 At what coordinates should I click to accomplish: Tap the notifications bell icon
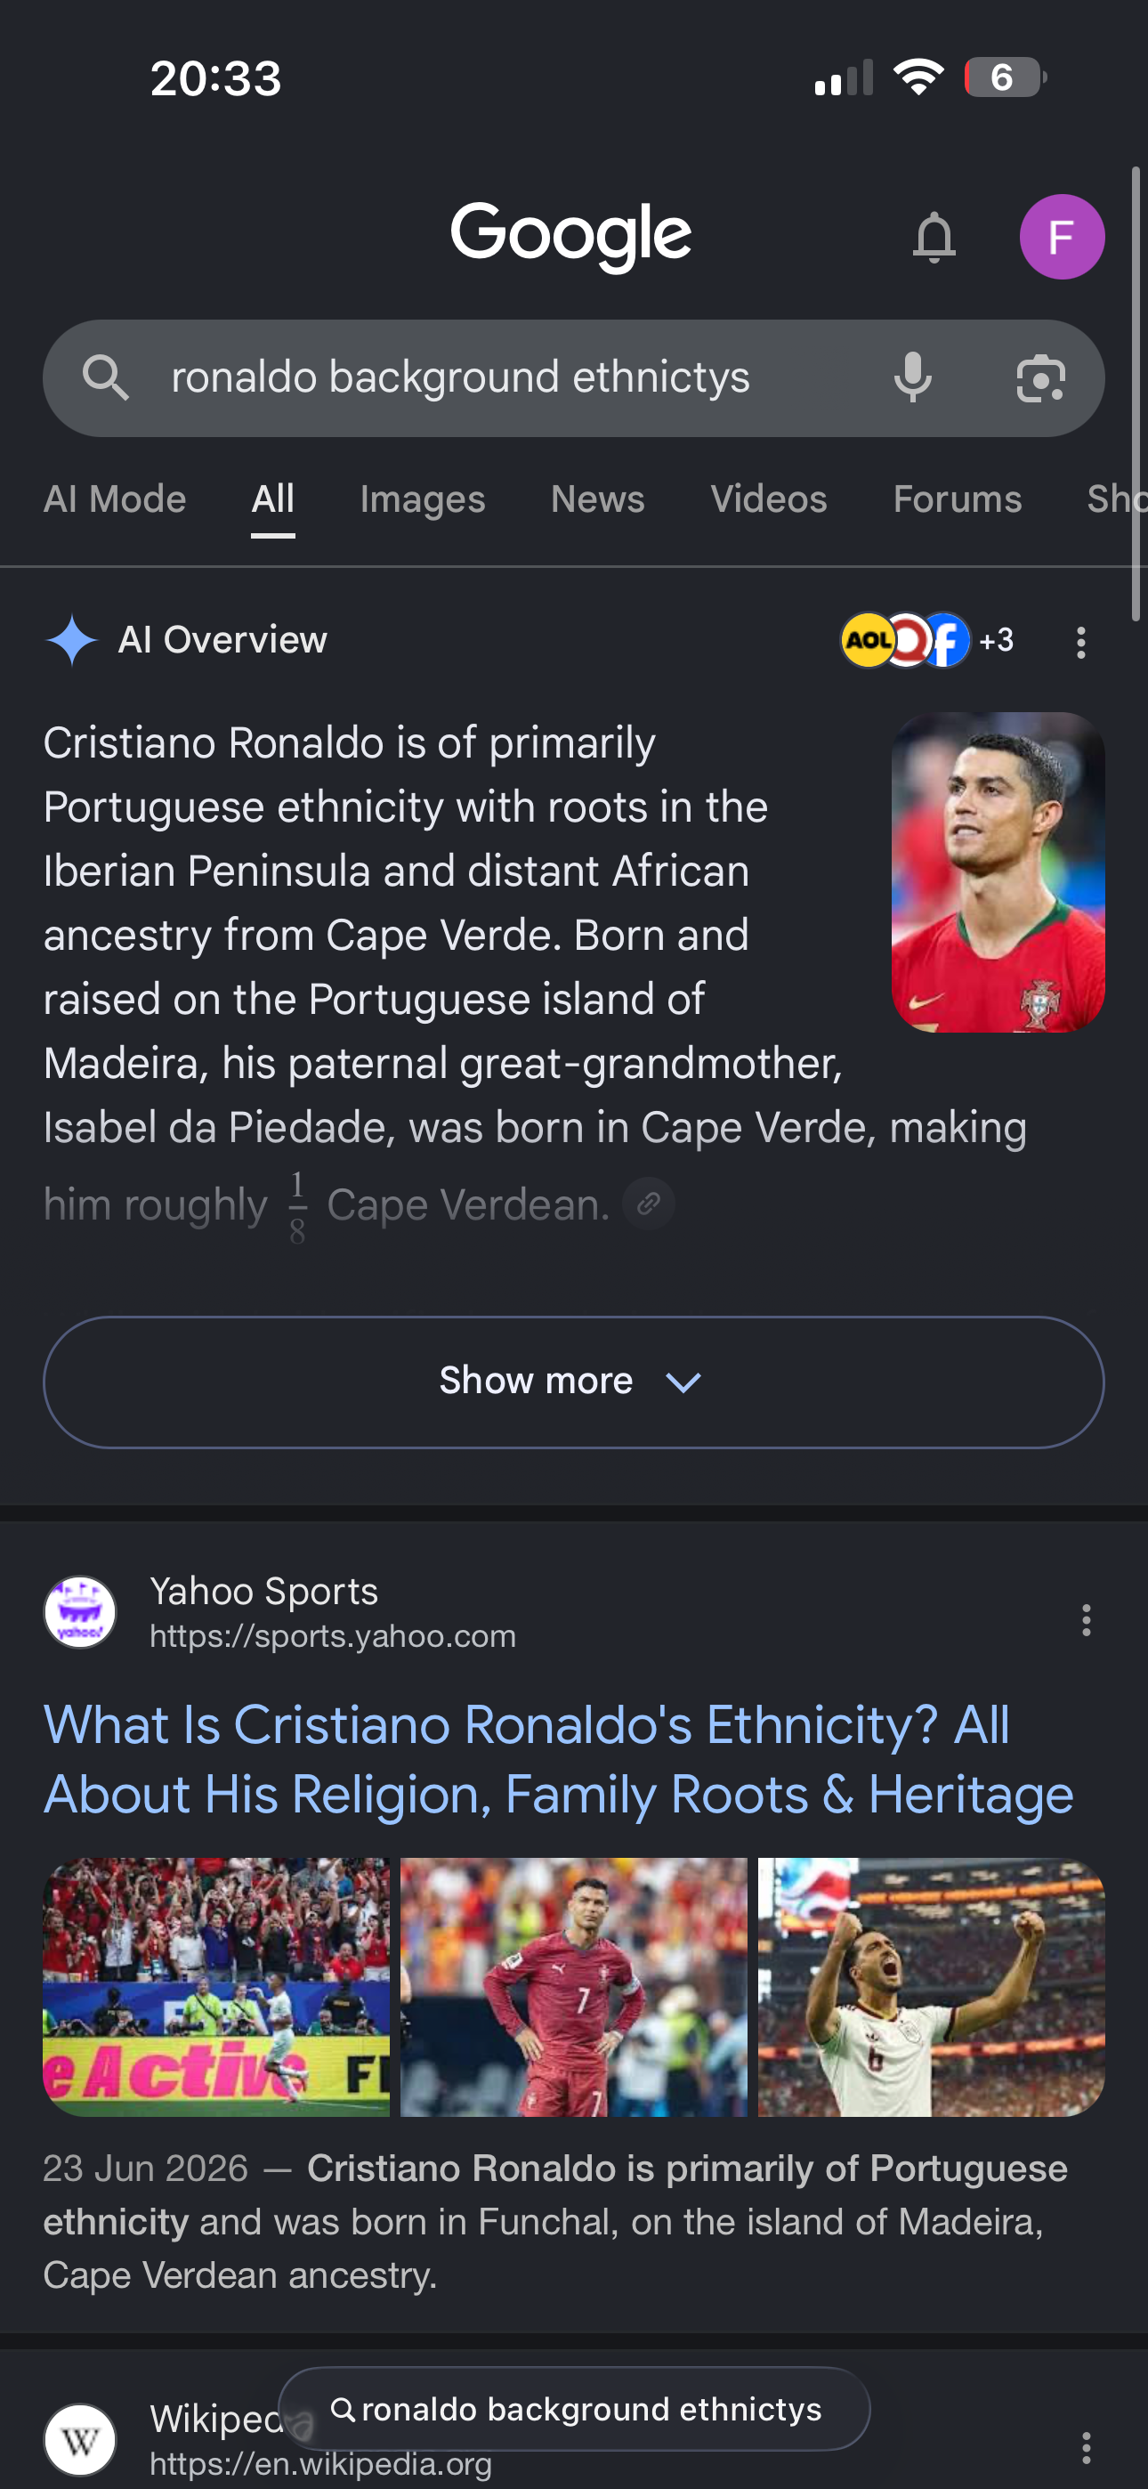pyautogui.click(x=934, y=237)
